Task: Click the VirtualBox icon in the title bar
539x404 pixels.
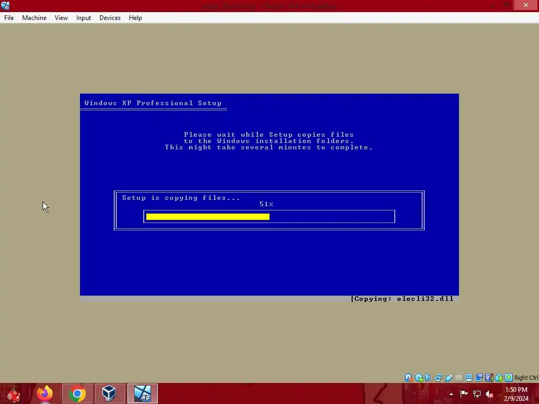Action: click(5, 5)
